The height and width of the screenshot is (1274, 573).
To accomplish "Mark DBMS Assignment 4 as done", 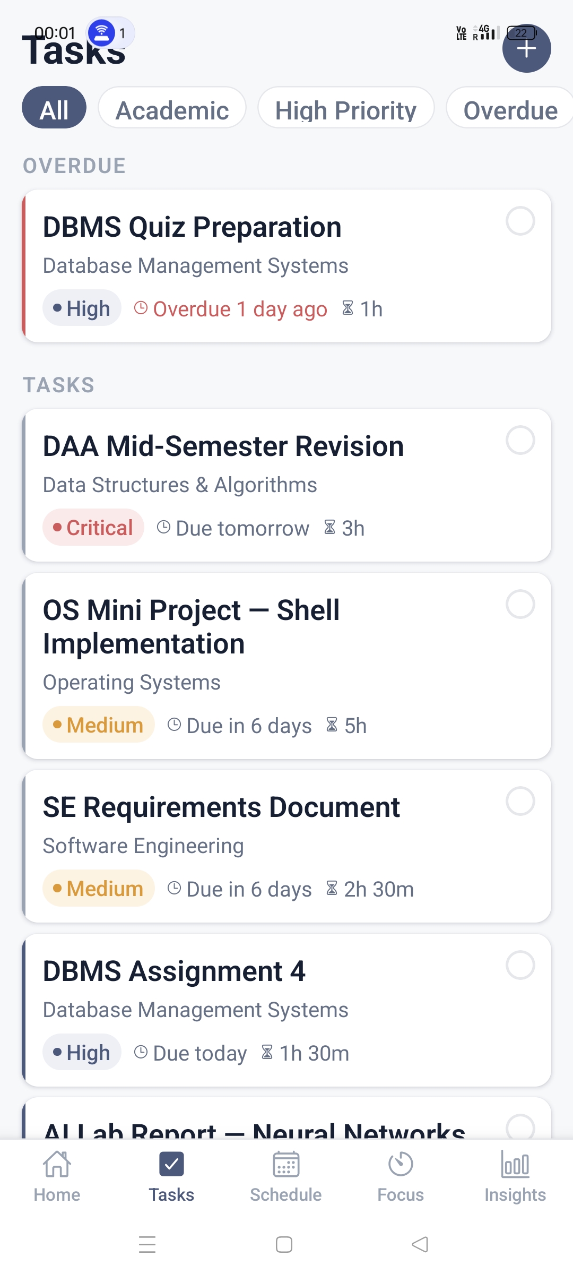I will (x=520, y=965).
